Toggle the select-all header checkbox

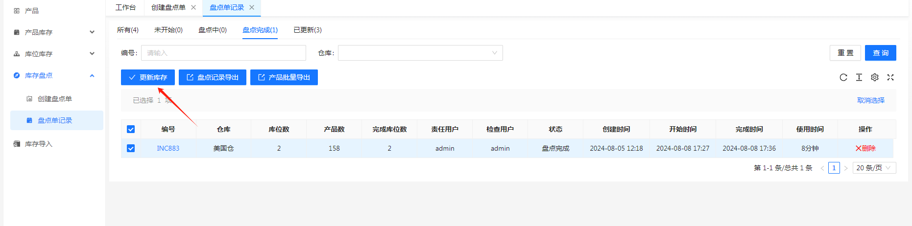pos(131,129)
